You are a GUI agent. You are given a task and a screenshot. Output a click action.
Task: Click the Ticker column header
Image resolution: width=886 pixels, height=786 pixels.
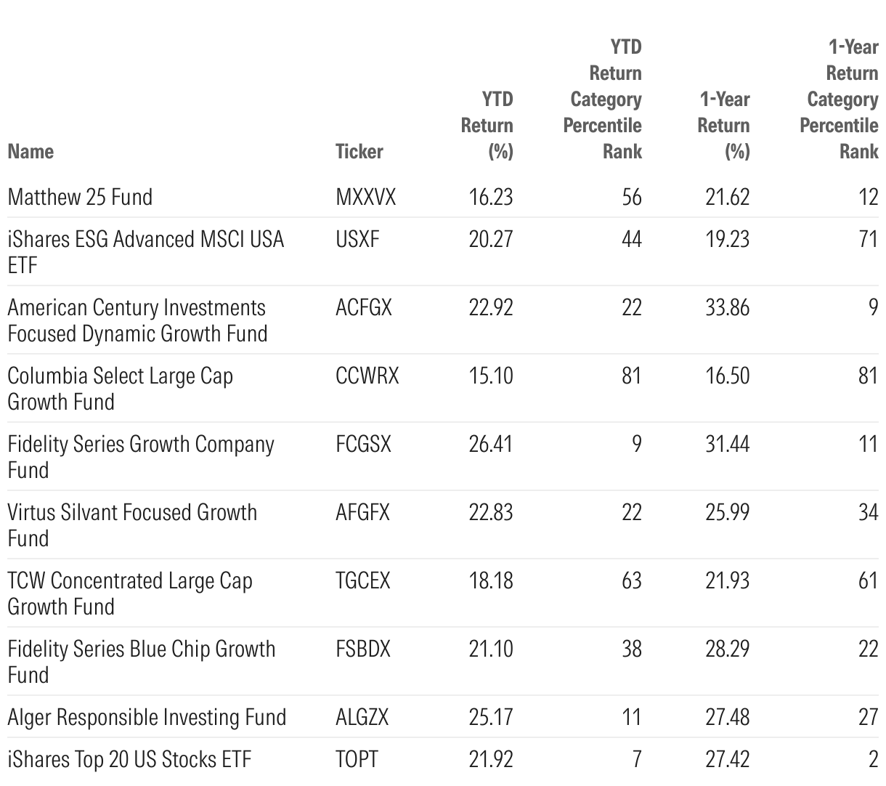coord(359,151)
